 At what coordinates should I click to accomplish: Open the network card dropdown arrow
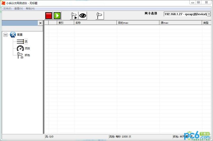[209, 14]
